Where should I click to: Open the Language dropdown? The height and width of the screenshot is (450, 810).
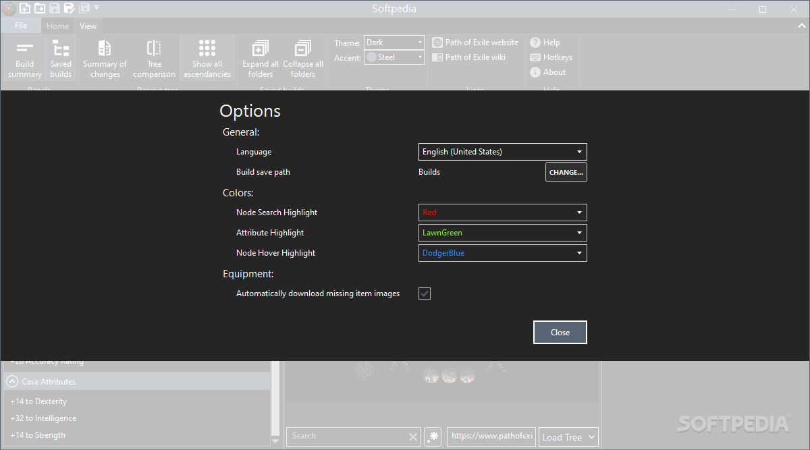[503, 152]
